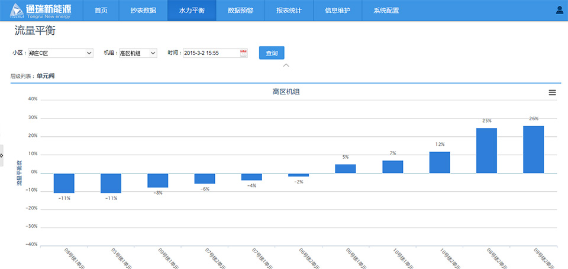This screenshot has height=269, width=568.
Task: Select the 25% bar in the chart
Action: click(x=486, y=150)
